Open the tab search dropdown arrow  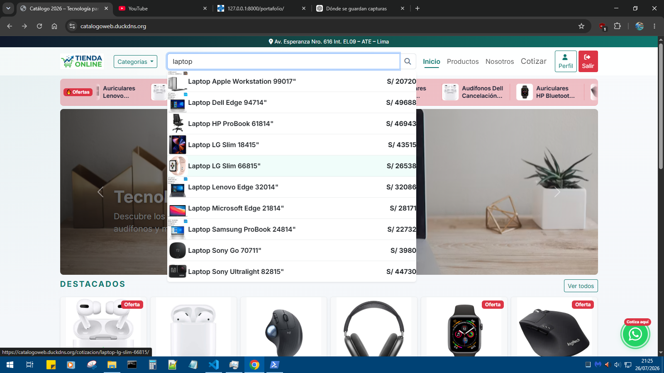8,8
